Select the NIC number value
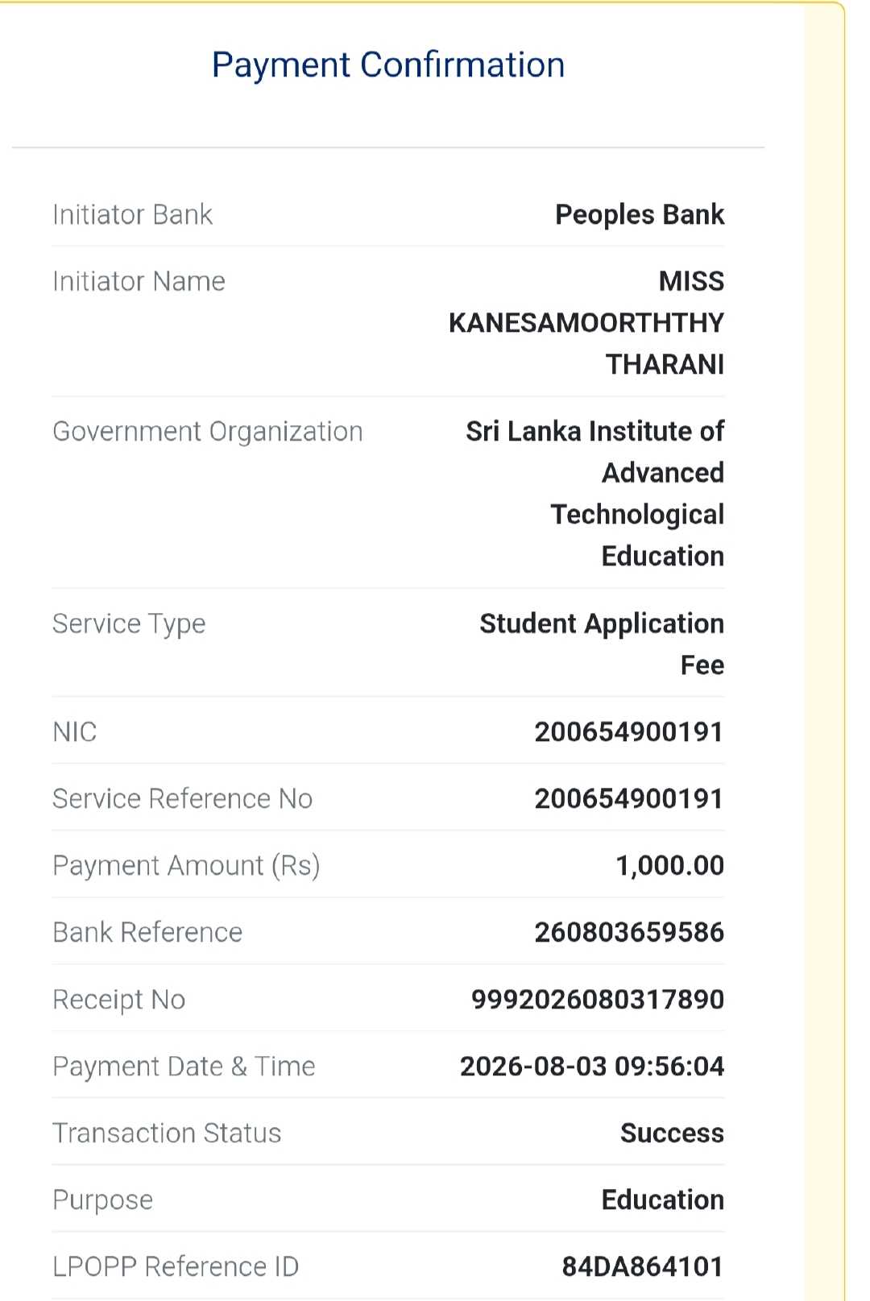Image resolution: width=870 pixels, height=1301 pixels. pyautogui.click(x=629, y=731)
